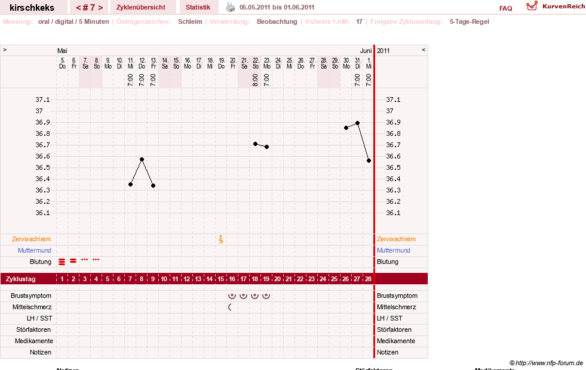Expand chart with the arrow left of Mai

(x=5, y=49)
